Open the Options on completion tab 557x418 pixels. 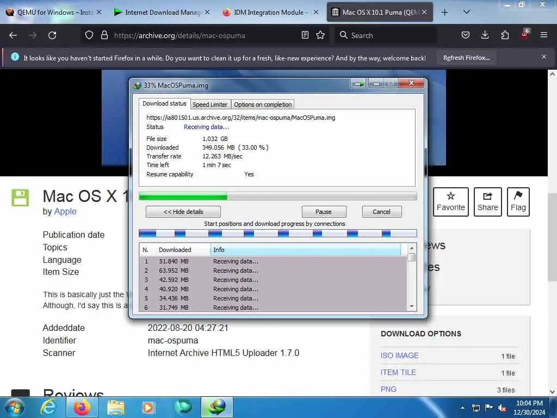click(x=263, y=104)
